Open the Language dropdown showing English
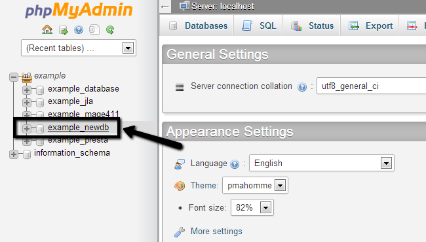Image resolution: width=426 pixels, height=242 pixels. (321, 163)
